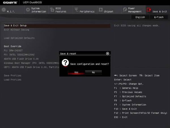Launch the Q-Flash utility button
This screenshot has height=128, width=170.
159,17
